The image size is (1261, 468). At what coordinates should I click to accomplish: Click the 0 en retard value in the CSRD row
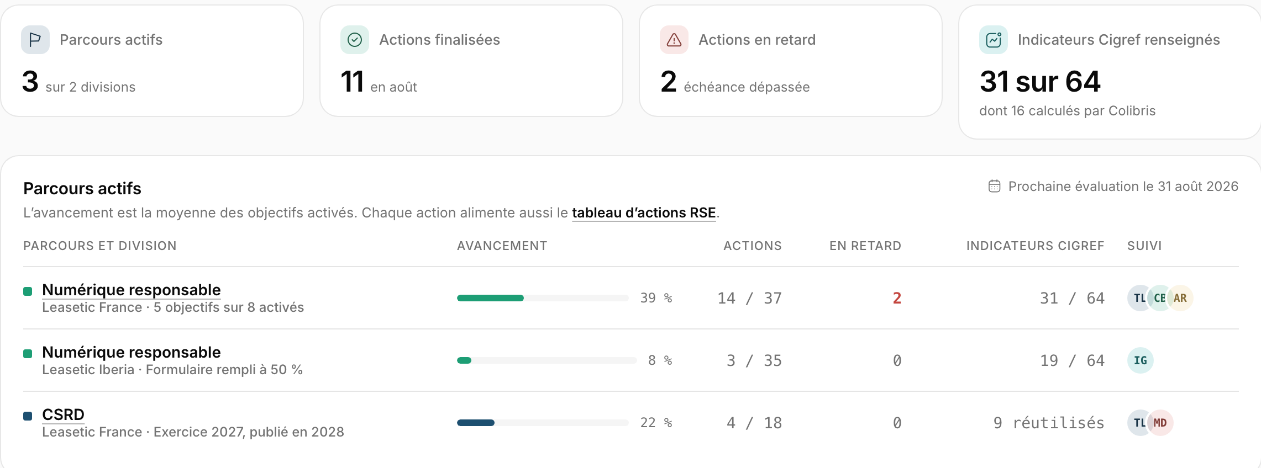click(897, 423)
